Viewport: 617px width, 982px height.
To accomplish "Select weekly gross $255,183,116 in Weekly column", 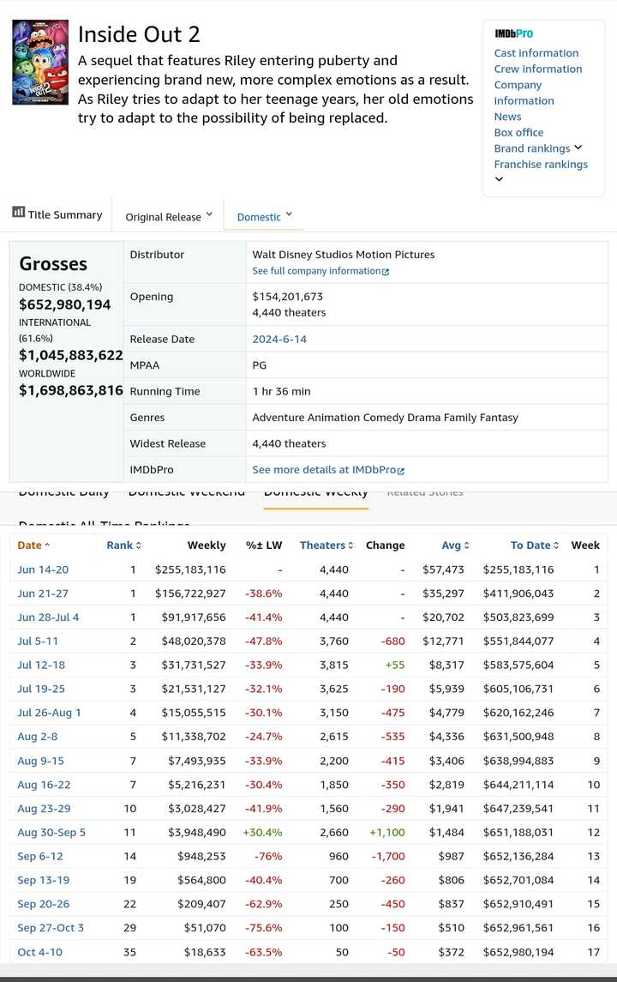I will coord(190,569).
